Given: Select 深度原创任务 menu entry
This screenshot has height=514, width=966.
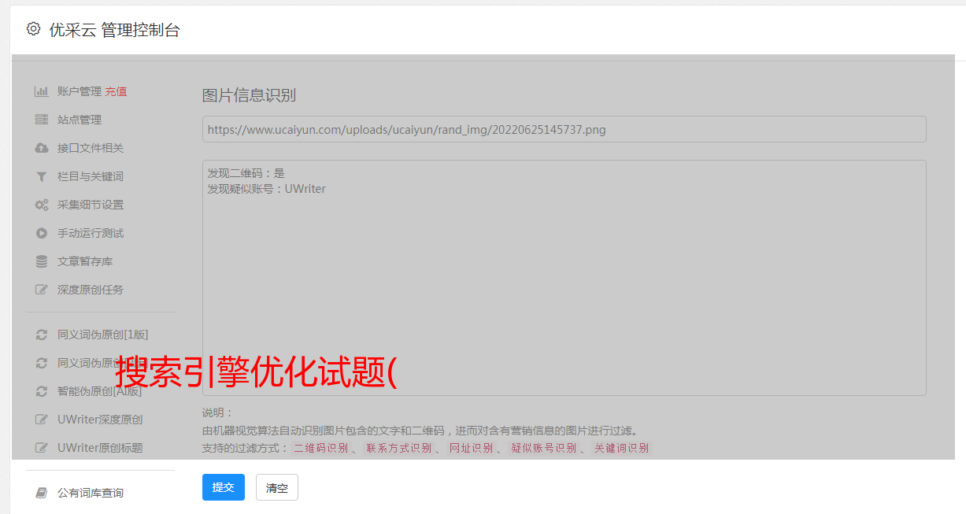Looking at the screenshot, I should 91,290.
